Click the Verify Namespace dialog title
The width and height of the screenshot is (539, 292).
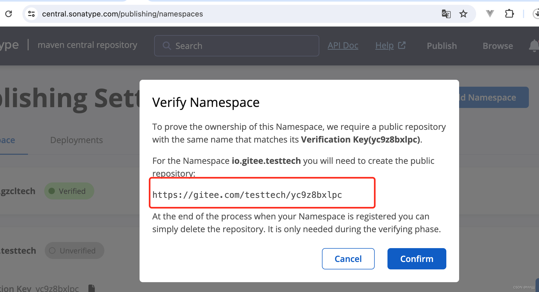click(x=206, y=102)
